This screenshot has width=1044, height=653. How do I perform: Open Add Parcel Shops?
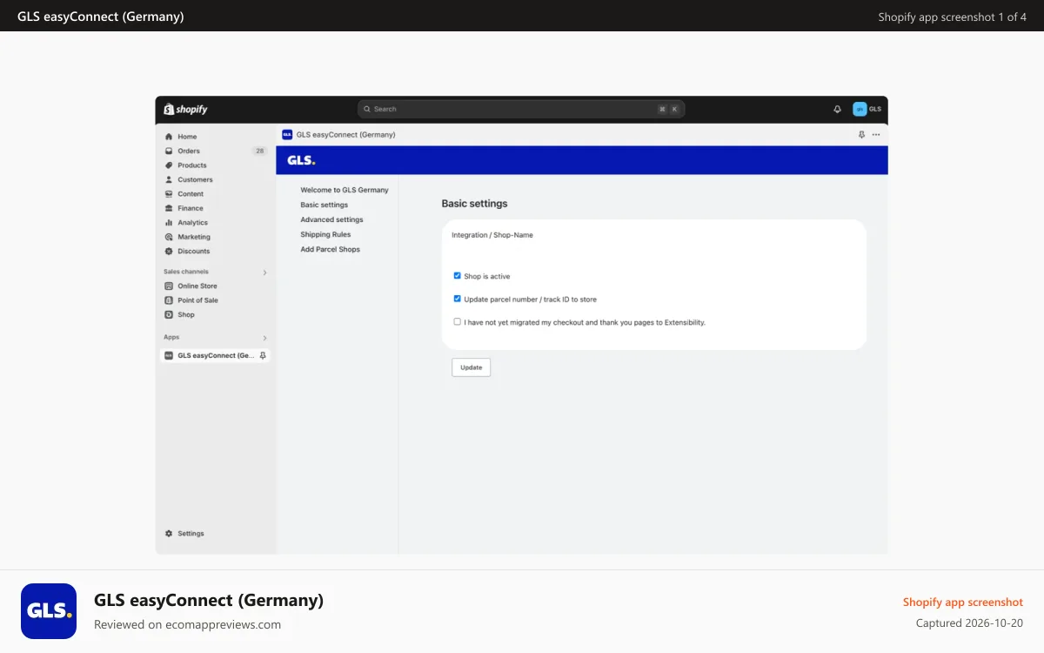331,249
